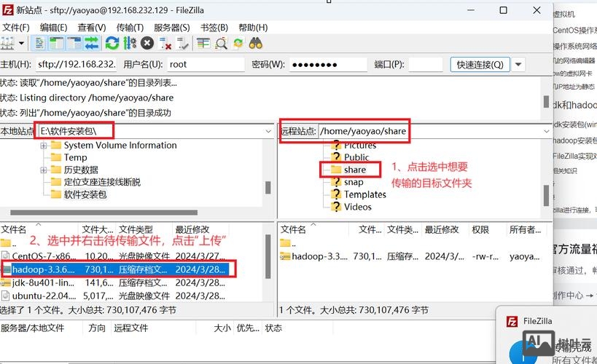
Task: Click the 主机(H) host input field
Action: coord(76,64)
